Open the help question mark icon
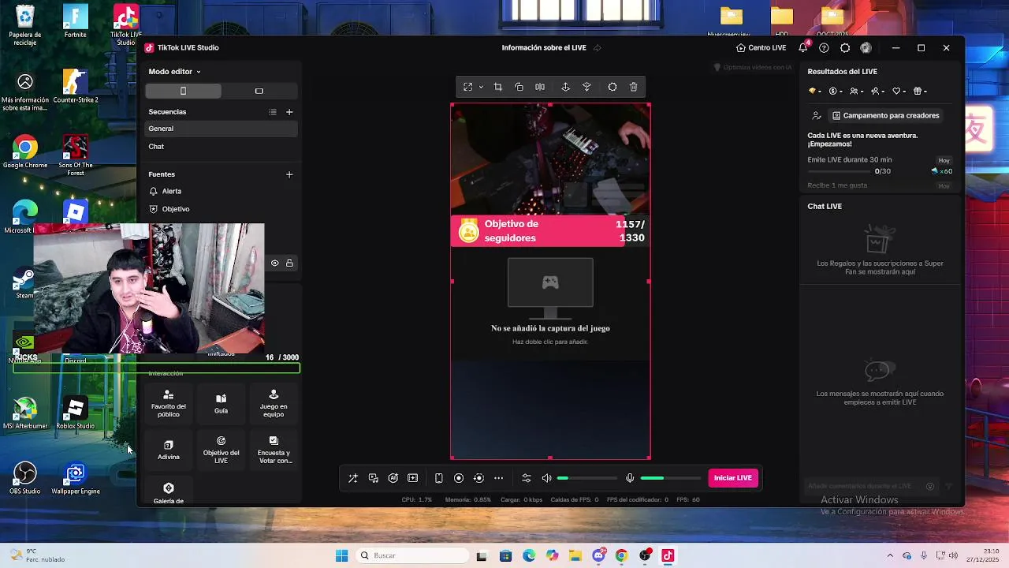1009x568 pixels. pyautogui.click(x=824, y=48)
